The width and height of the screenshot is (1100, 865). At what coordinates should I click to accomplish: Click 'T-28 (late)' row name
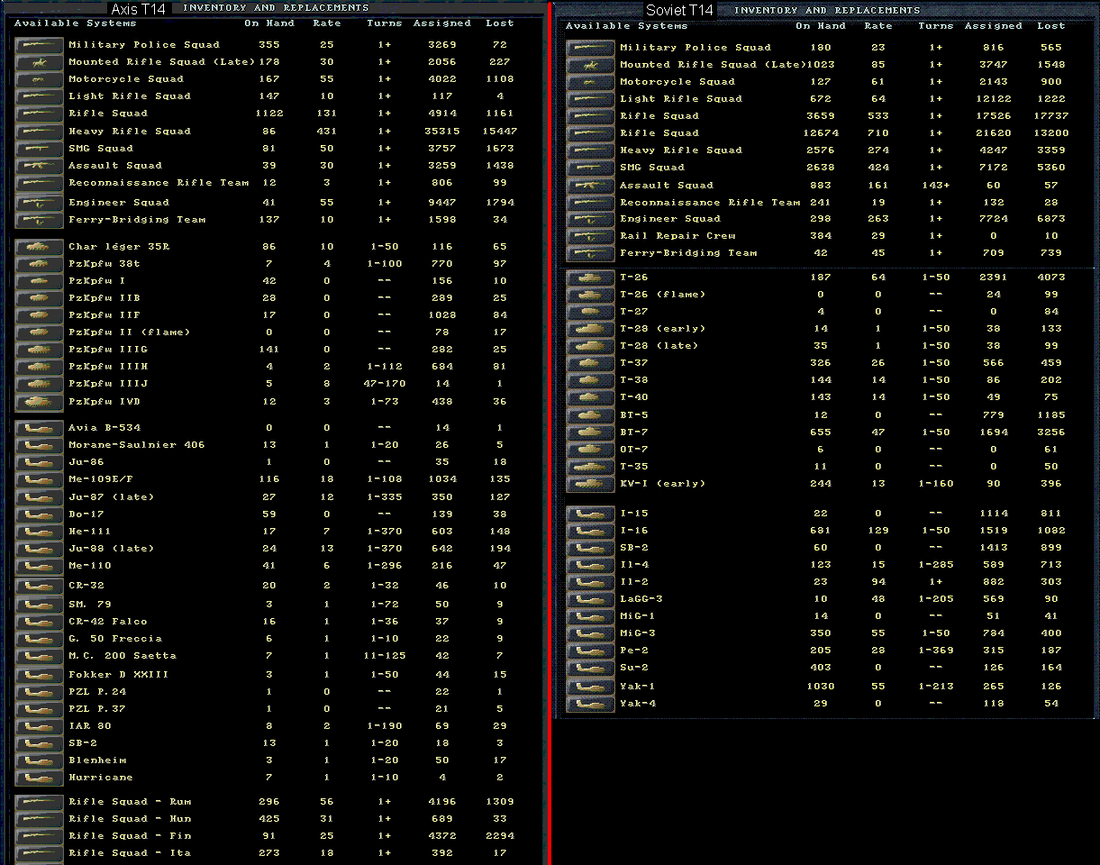click(x=659, y=346)
